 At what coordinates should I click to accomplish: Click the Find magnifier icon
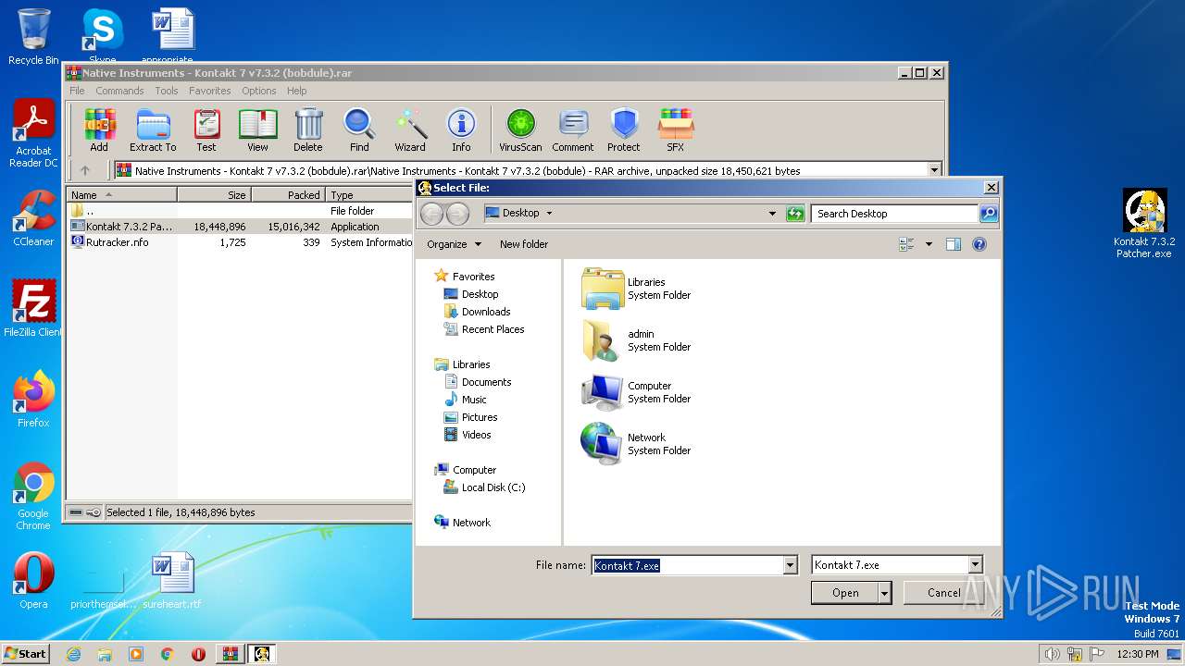359,129
